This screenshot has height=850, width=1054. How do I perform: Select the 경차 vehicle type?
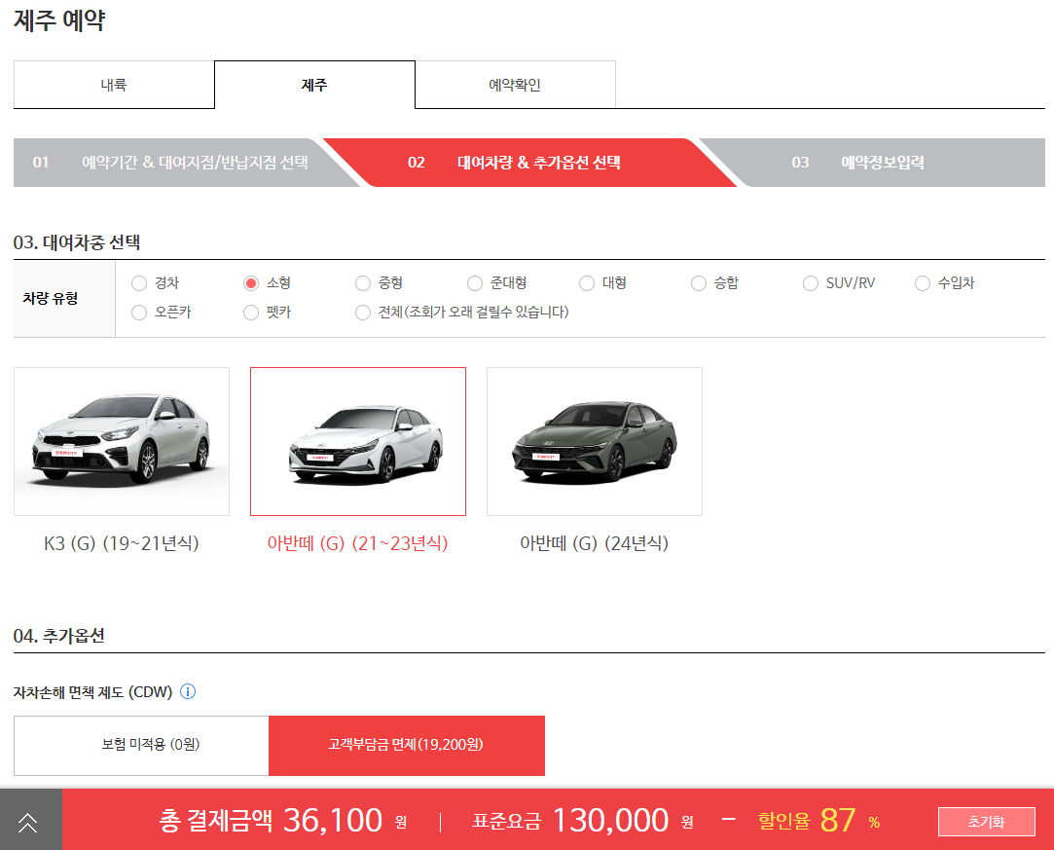(139, 283)
